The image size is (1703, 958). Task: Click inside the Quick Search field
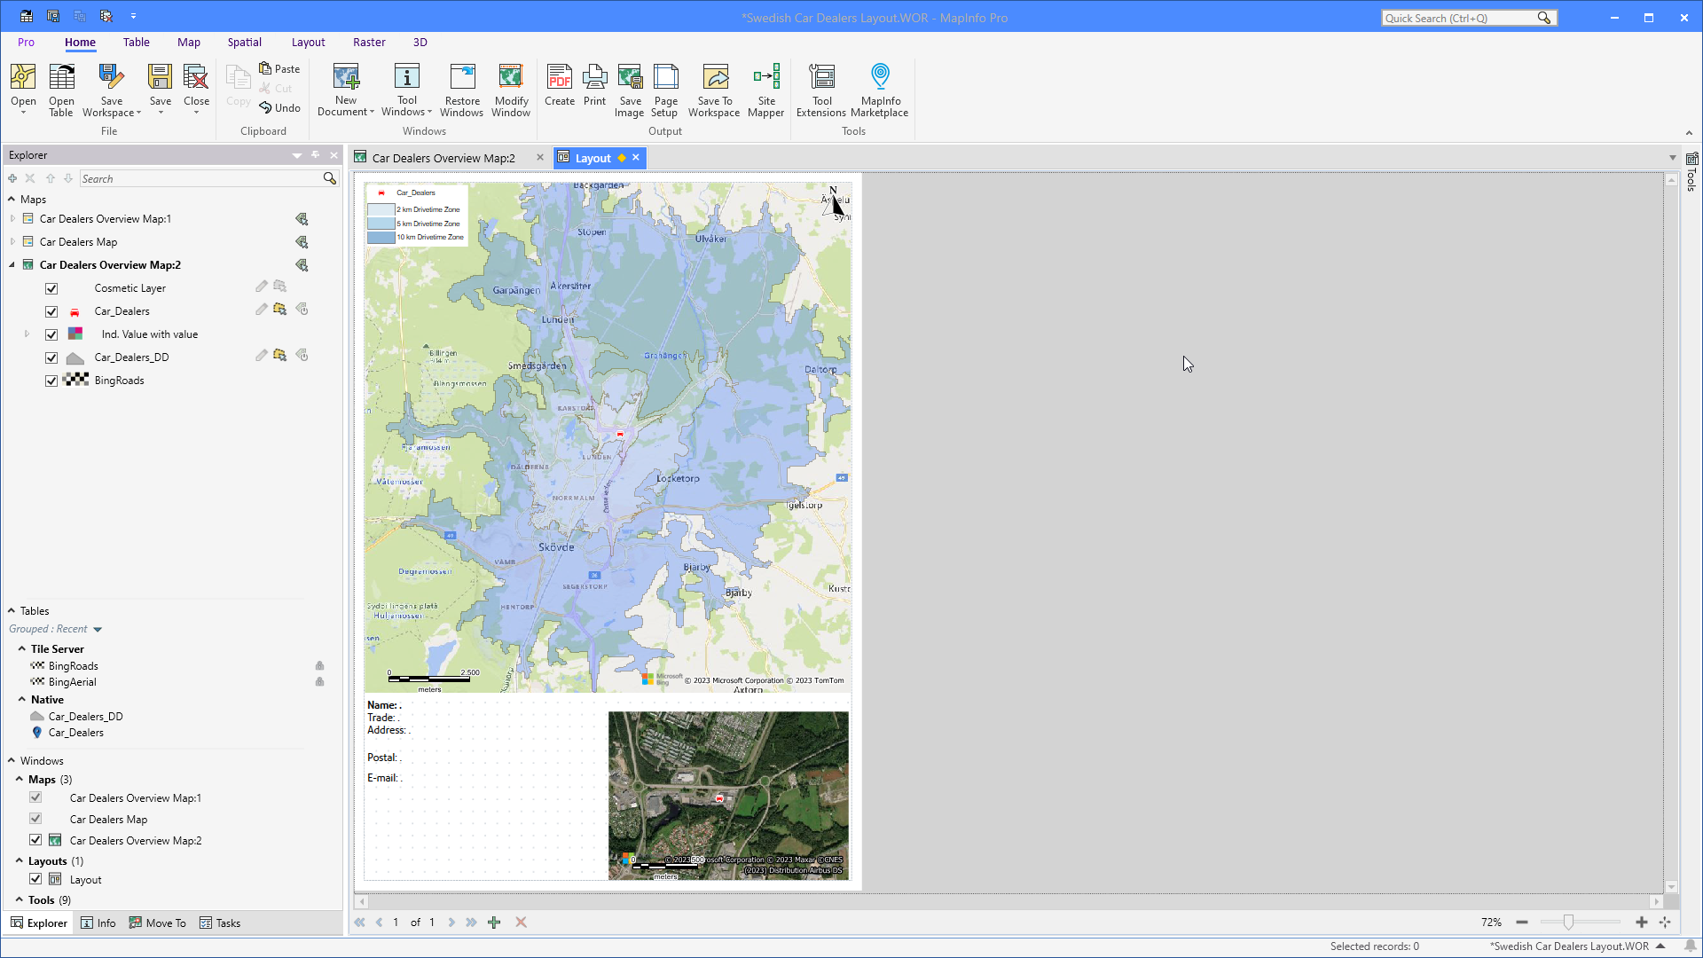tap(1464, 18)
